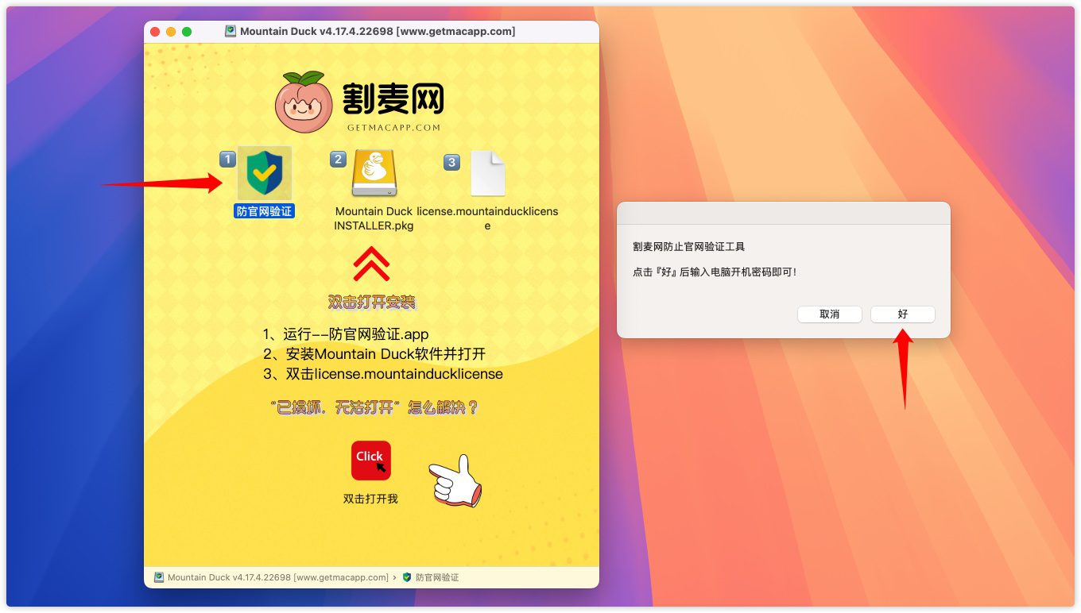Click the 防官网验证 file name label
This screenshot has height=613, width=1081.
click(265, 211)
